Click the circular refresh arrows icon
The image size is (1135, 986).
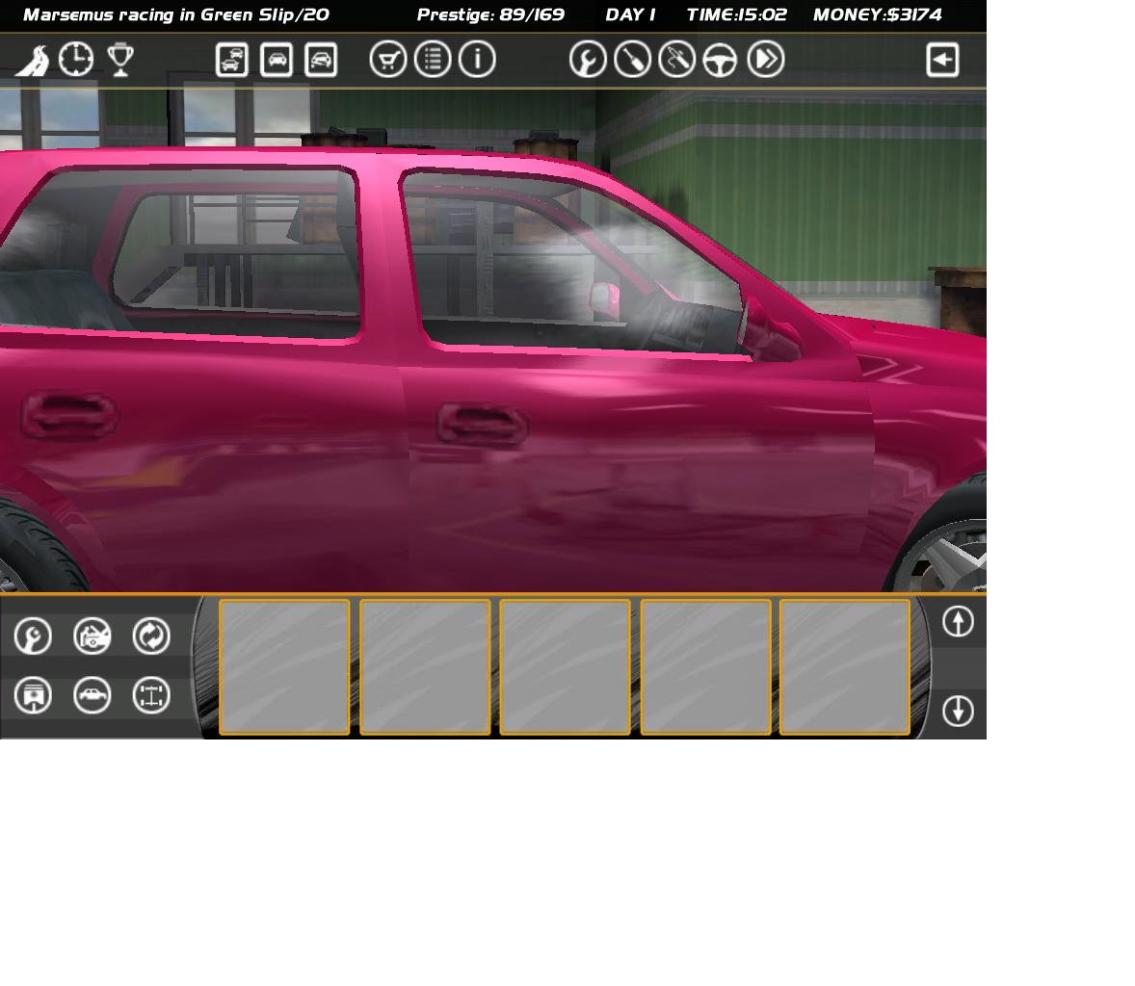(151, 636)
